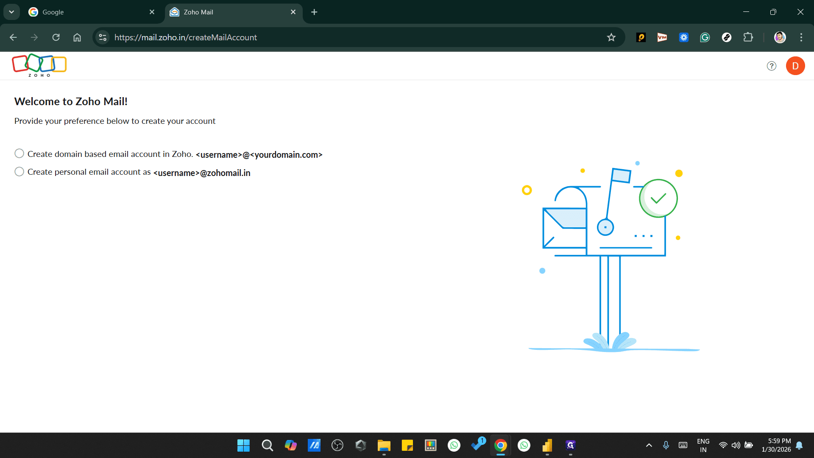Image resolution: width=814 pixels, height=458 pixels.
Task: Choose personal email account @zohomail.in option
Action: 19,172
